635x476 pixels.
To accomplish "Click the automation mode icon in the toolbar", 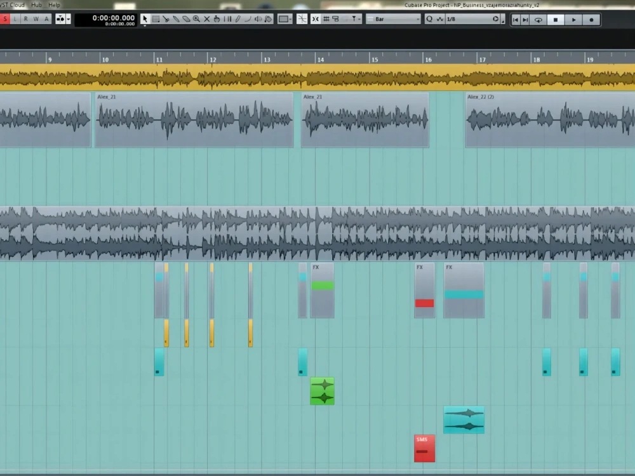I will pyautogui.click(x=60, y=19).
